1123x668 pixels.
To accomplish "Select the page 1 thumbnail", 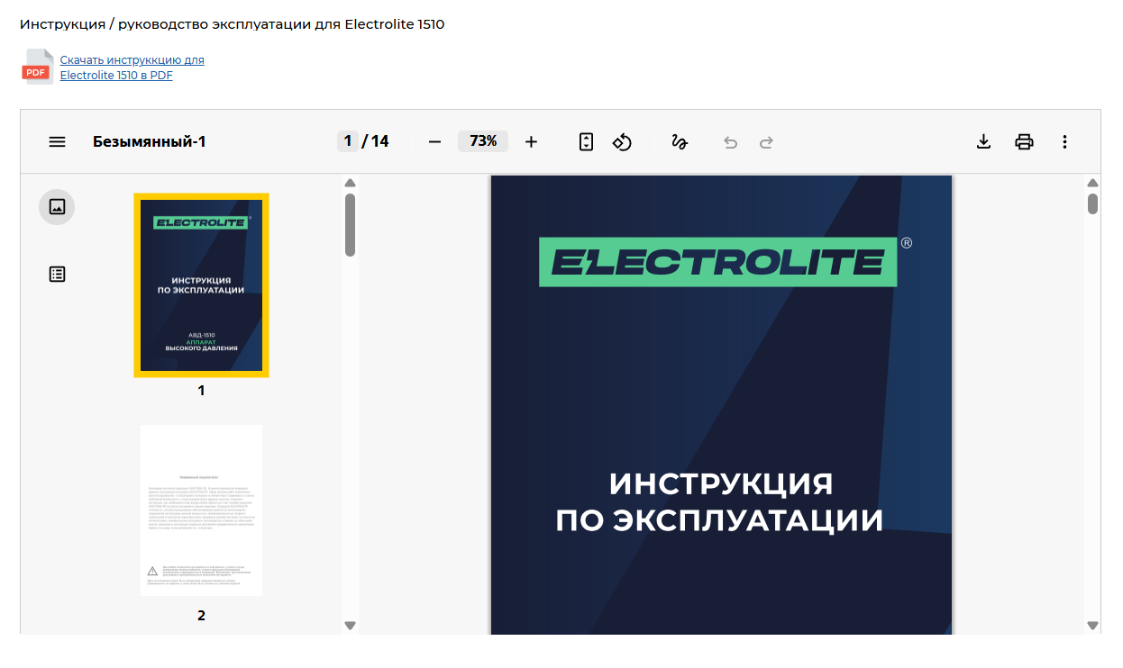I will 201,285.
